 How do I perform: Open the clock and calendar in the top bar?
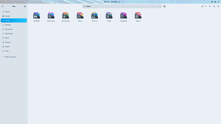click(110, 2)
